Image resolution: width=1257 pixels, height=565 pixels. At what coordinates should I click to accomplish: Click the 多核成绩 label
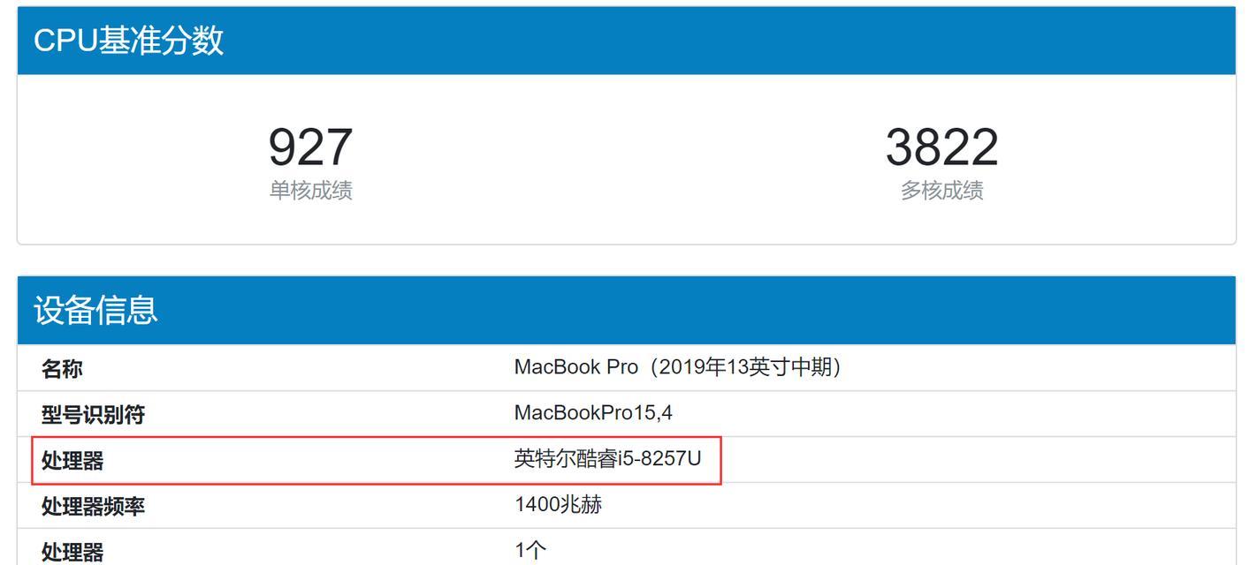[x=941, y=190]
